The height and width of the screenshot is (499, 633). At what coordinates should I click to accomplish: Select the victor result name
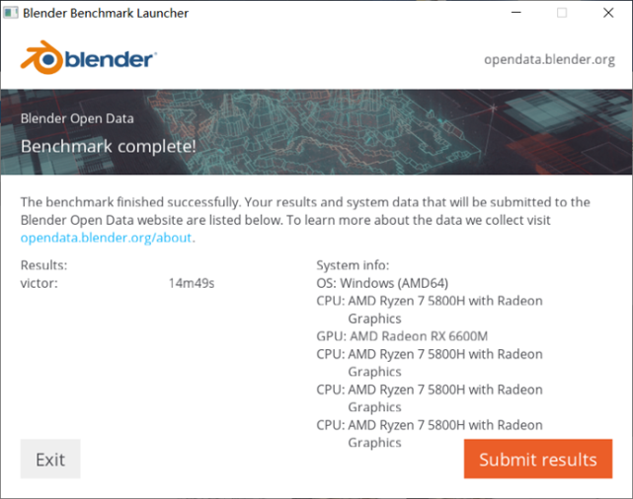(40, 283)
